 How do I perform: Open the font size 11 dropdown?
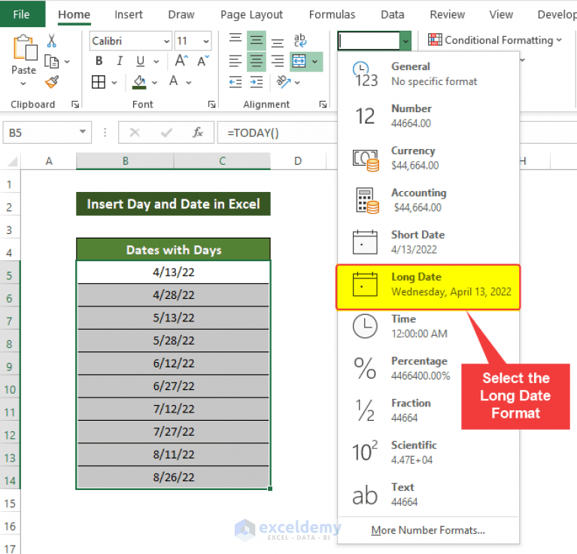(206, 41)
